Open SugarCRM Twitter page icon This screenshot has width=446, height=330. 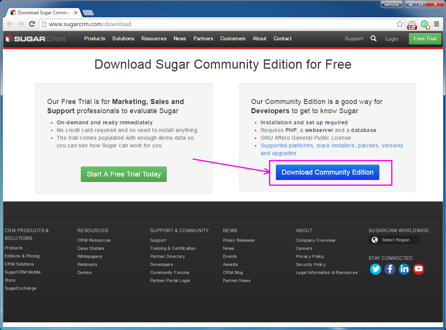click(375, 269)
